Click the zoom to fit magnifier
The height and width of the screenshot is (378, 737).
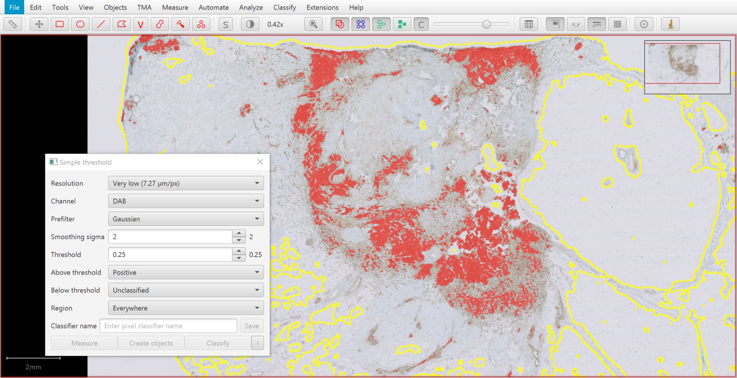click(x=314, y=24)
